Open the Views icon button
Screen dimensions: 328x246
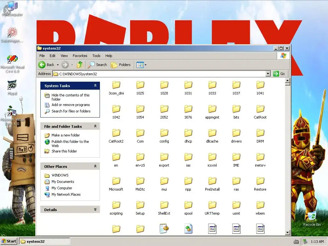[140, 65]
